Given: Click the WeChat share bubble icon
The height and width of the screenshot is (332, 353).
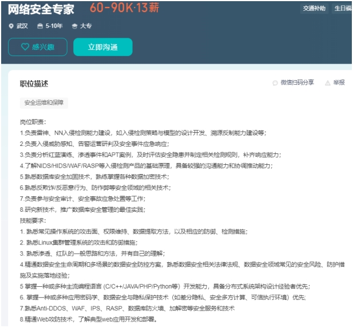Looking at the screenshot, I should coord(275,83).
